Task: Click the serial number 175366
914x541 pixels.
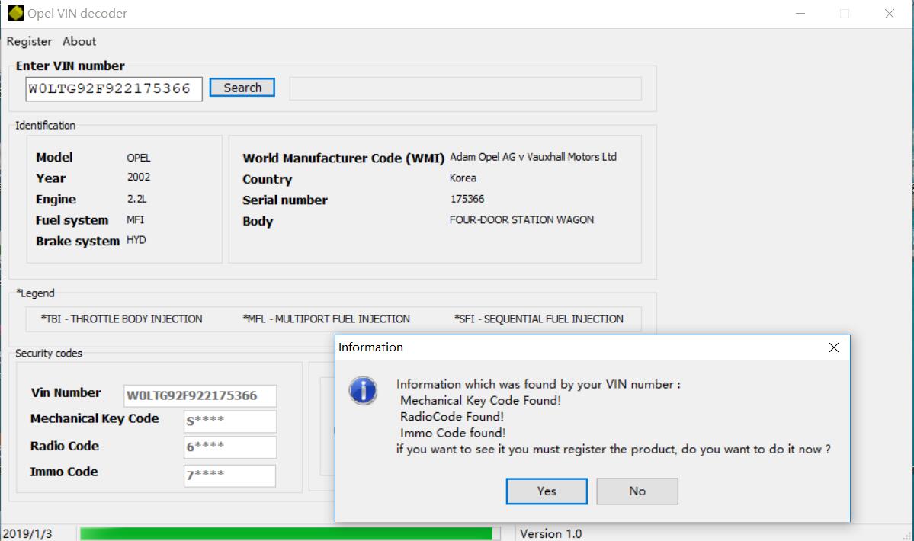Action: coord(467,199)
